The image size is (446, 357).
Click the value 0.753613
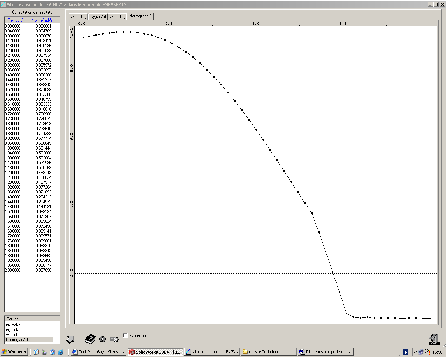point(43,124)
